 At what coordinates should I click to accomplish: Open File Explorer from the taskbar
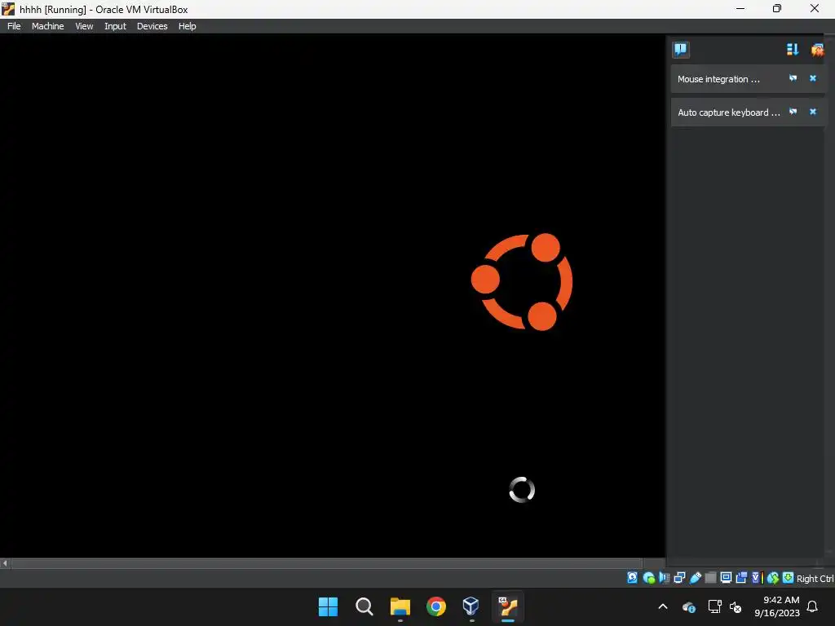coord(400,606)
